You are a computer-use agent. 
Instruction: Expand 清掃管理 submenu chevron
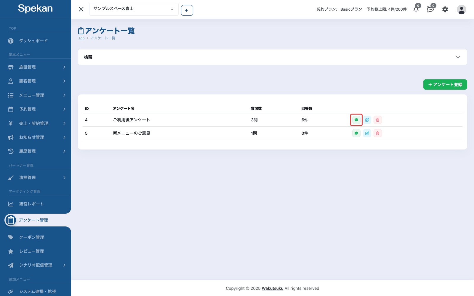[x=64, y=178]
